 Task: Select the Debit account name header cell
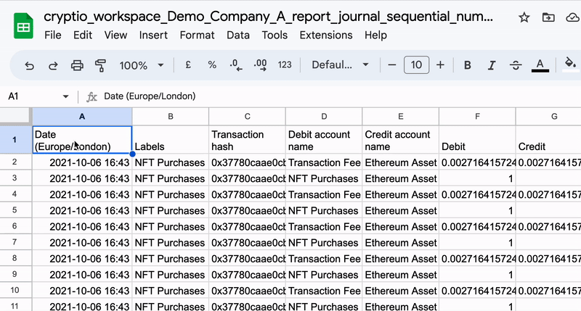pyautogui.click(x=324, y=140)
